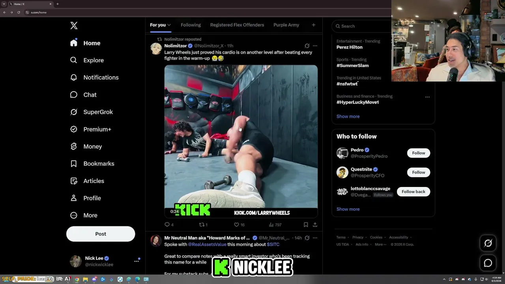
Task: Reload the page in the browser
Action: tap(19, 12)
